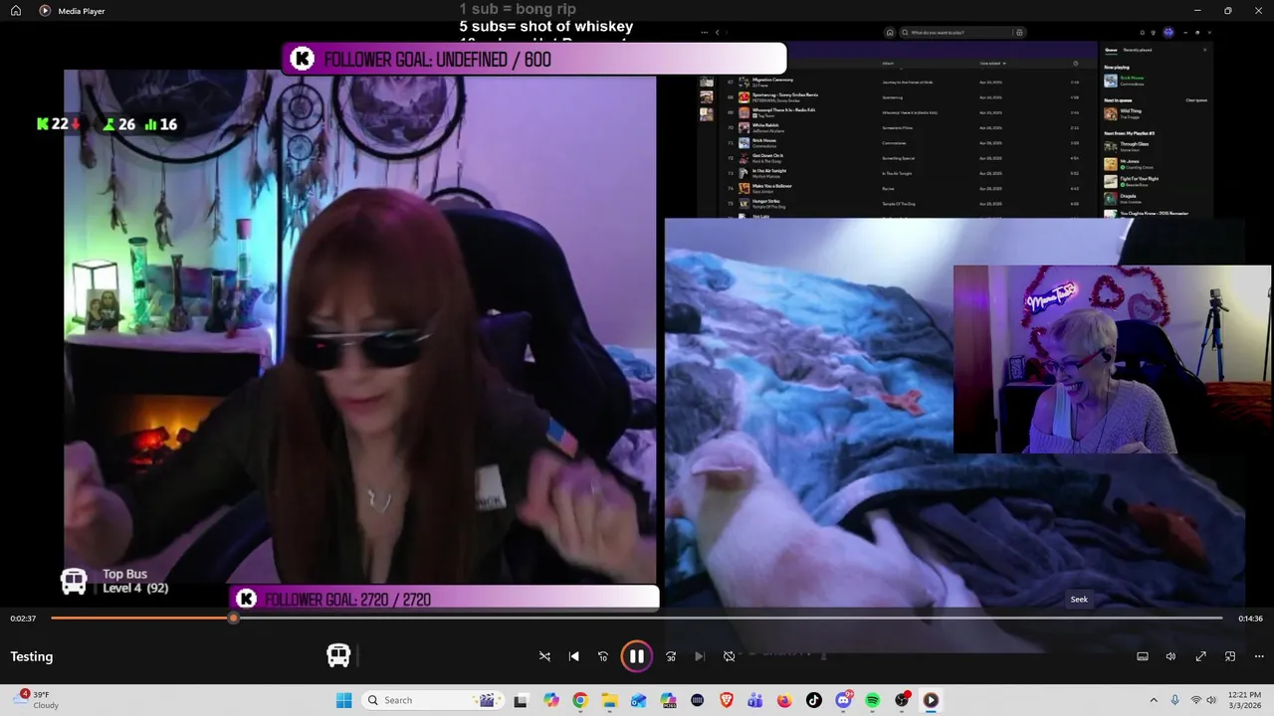Viewport: 1274px width, 716px height.
Task: Click the seek bar to jump ahead
Action: click(637, 618)
